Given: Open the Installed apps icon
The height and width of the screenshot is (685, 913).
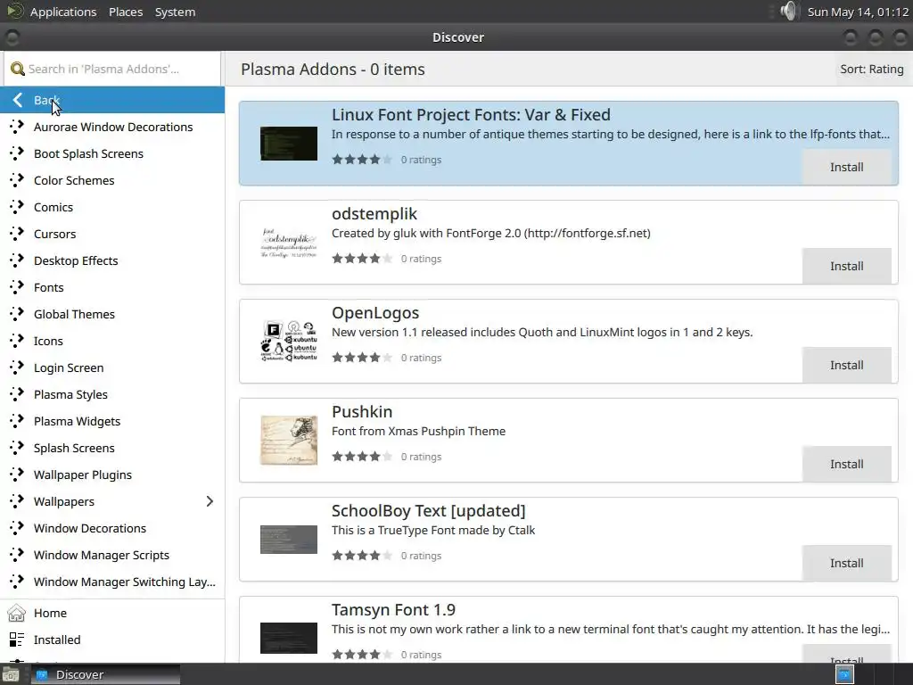Looking at the screenshot, I should pos(16,640).
